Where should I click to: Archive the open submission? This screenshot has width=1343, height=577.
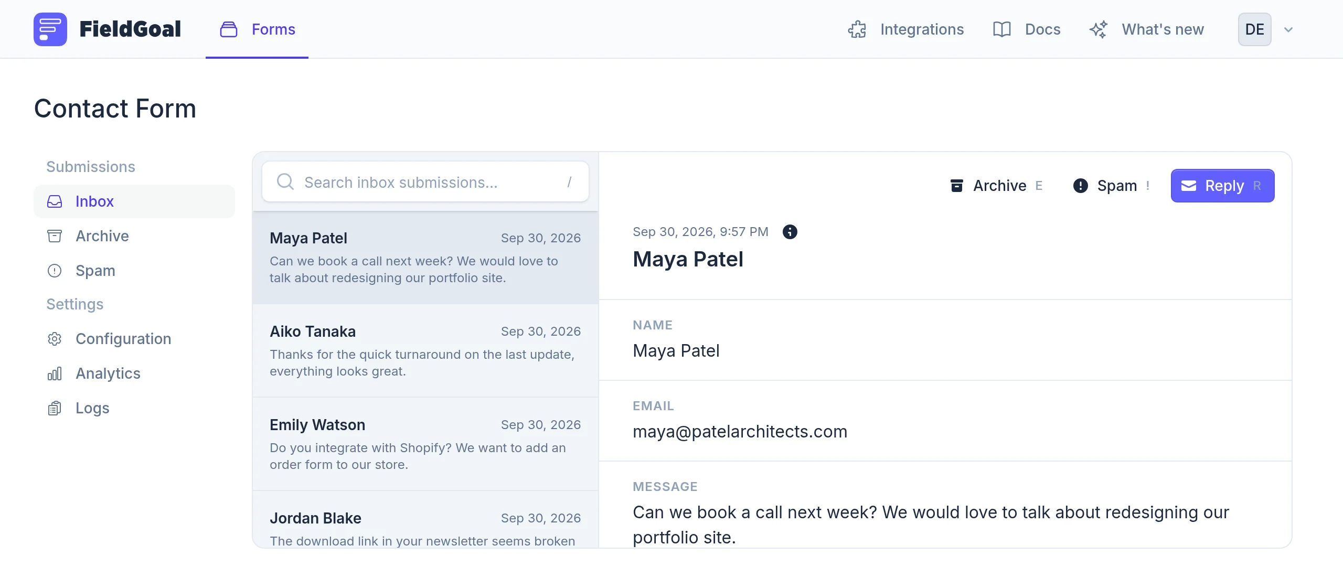click(x=997, y=186)
